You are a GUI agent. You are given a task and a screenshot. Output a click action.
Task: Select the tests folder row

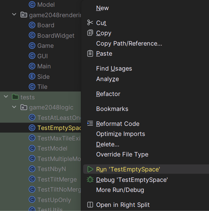click(40, 97)
